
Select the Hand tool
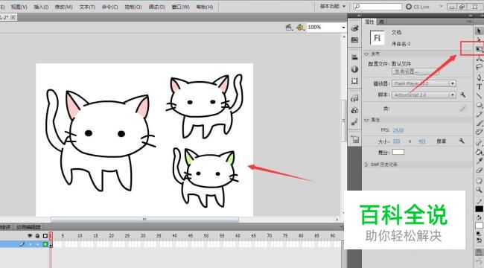point(479,180)
